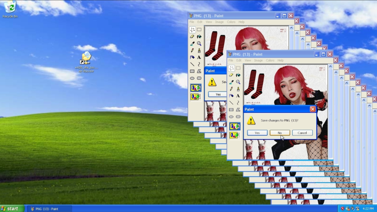The height and width of the screenshot is (212, 377).
Task: Click Cancel in the front save dialog
Action: (302, 133)
